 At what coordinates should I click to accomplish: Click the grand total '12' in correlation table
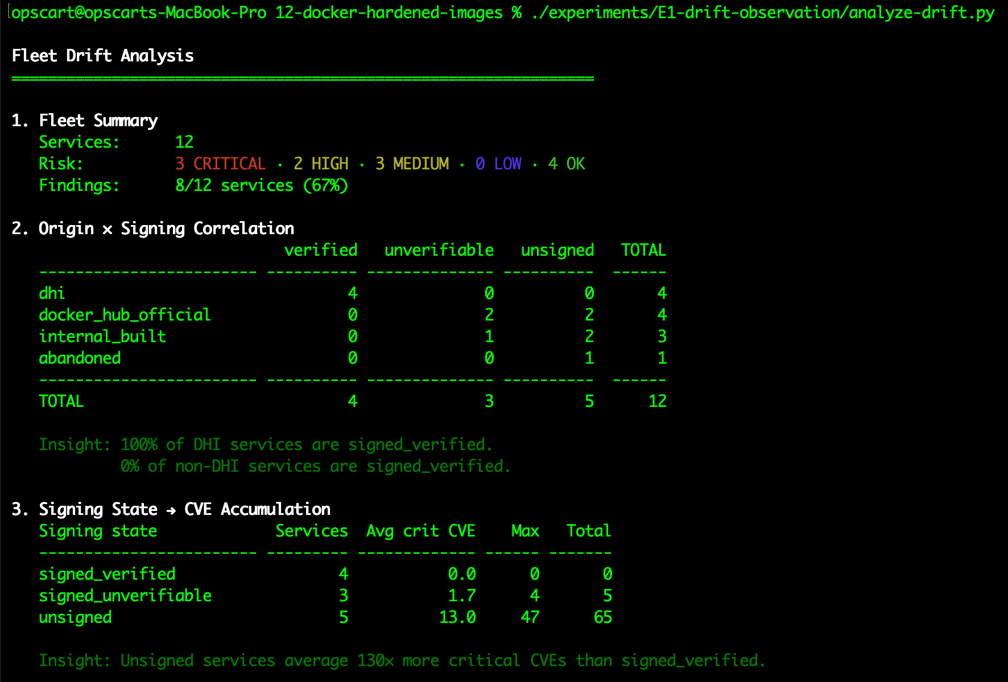click(x=658, y=401)
